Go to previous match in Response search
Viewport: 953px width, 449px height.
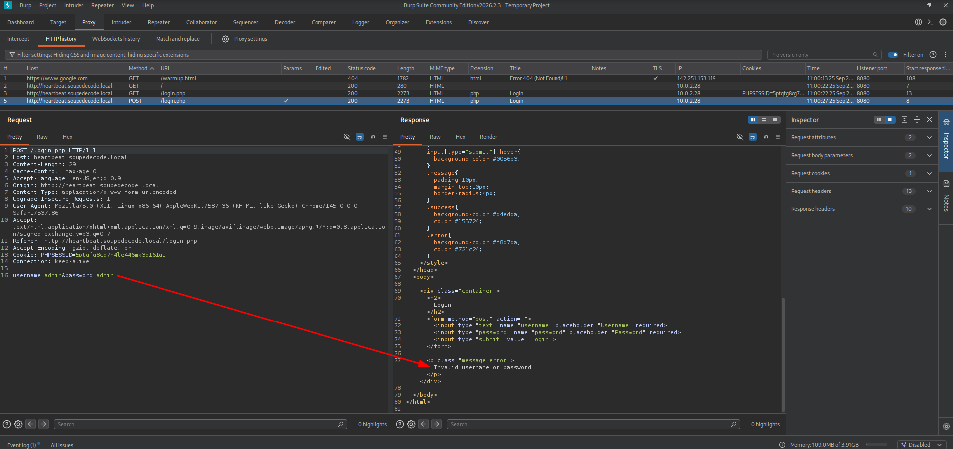coord(424,424)
